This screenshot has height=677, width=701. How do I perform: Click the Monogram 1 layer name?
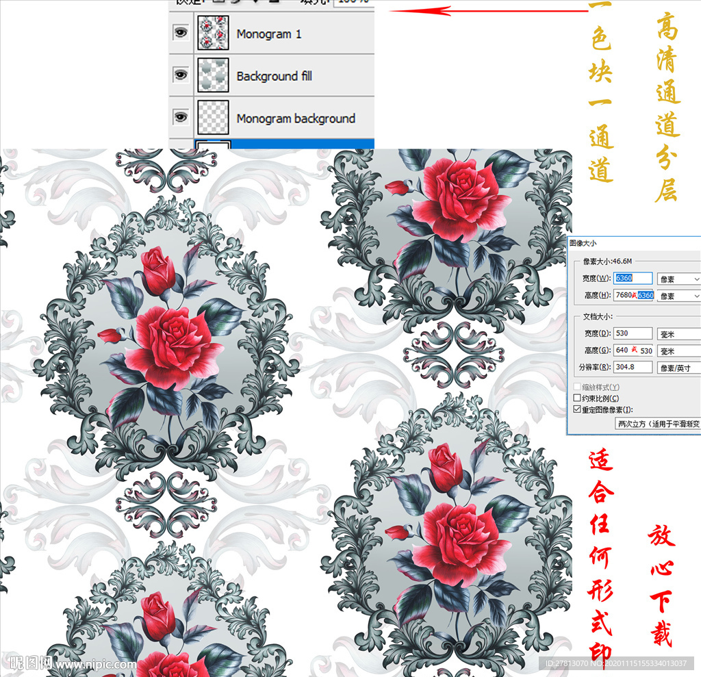pyautogui.click(x=269, y=34)
